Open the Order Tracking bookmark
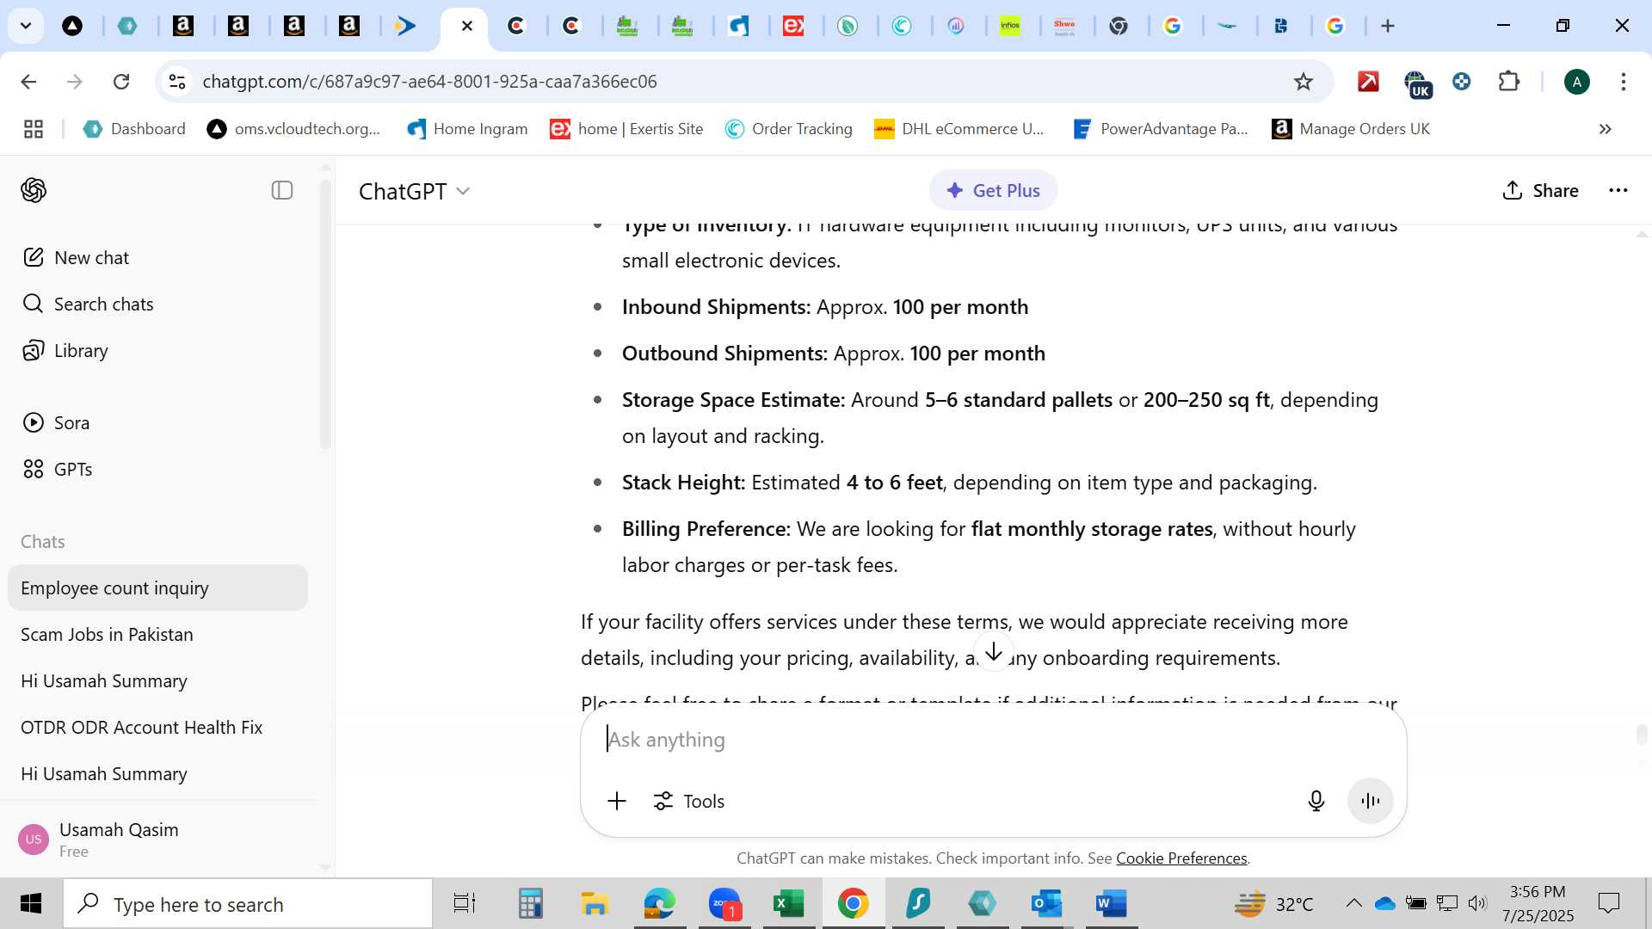The width and height of the screenshot is (1652, 929). (x=789, y=129)
